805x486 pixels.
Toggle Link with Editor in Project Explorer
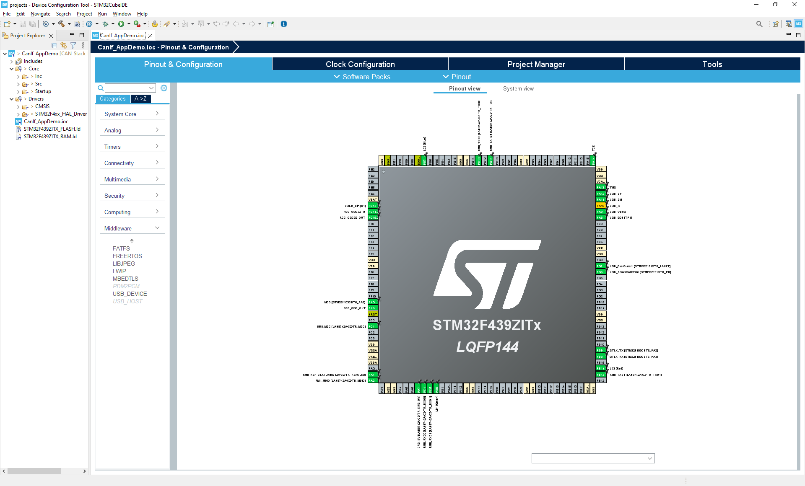(64, 45)
